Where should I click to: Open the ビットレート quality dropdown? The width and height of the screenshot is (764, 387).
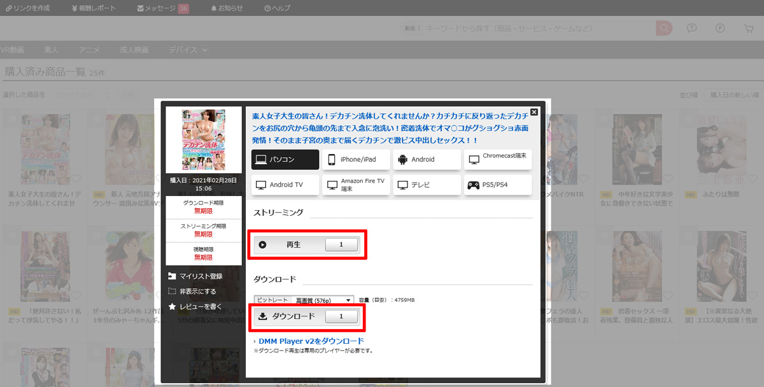(322, 300)
